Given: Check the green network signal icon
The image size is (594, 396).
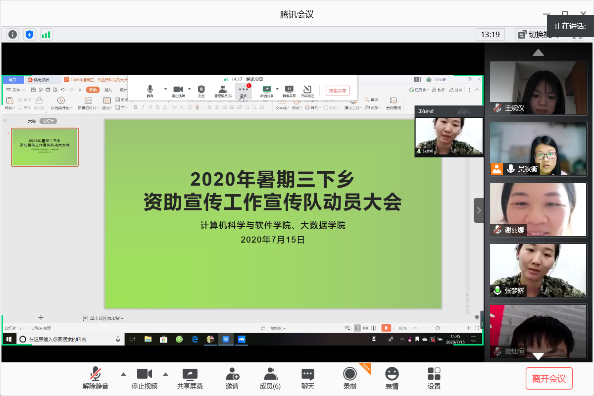Looking at the screenshot, I should pos(46,35).
